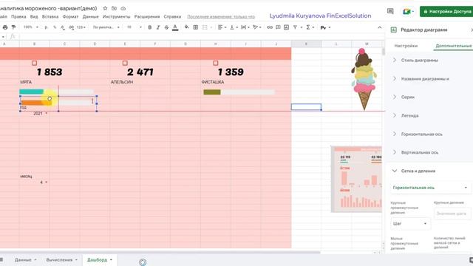
Task: Click the Print icon in toolbar
Action: 5,27
